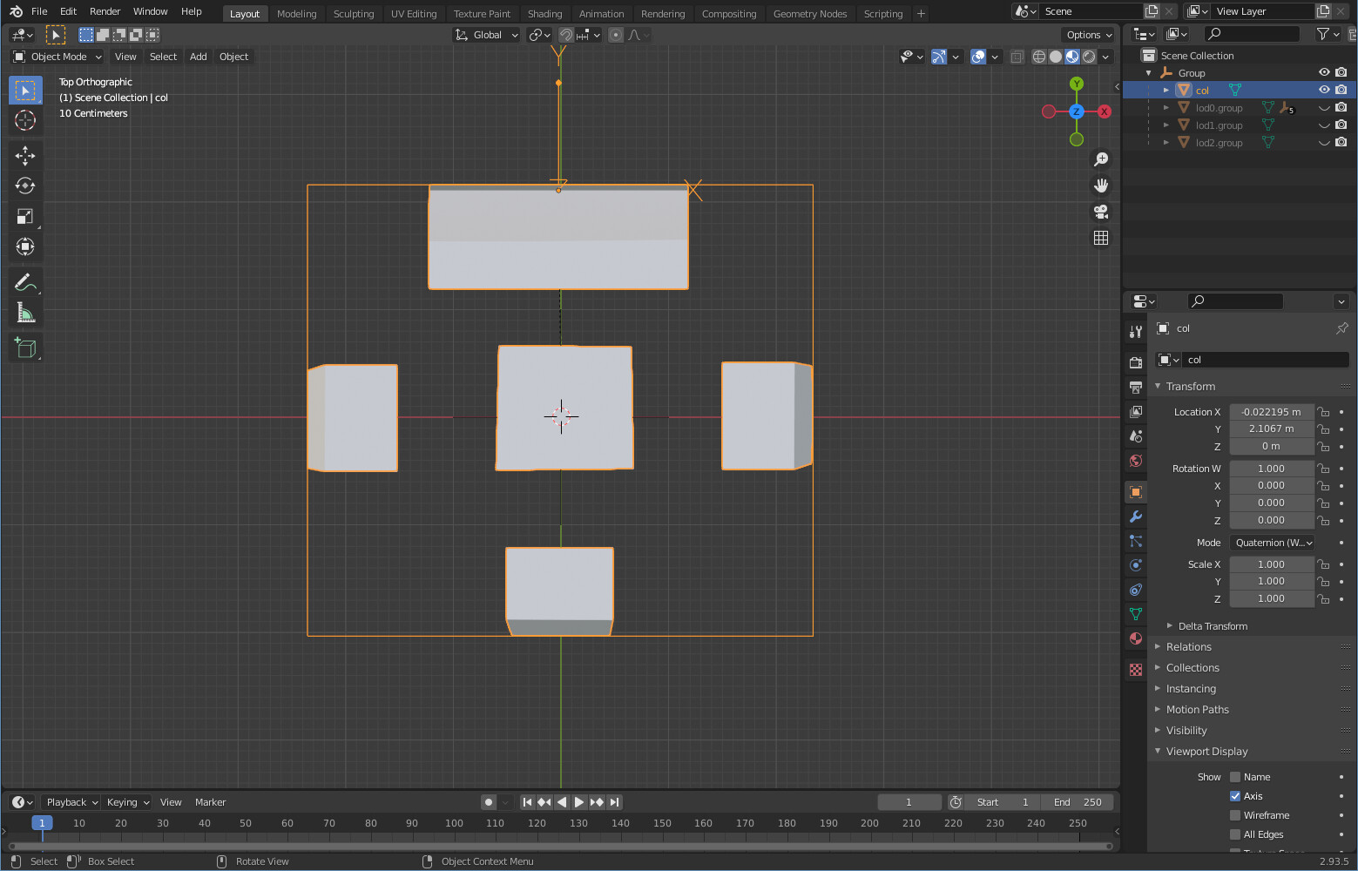Image resolution: width=1358 pixels, height=871 pixels.
Task: Select the Measure tool
Action: pos(25,312)
